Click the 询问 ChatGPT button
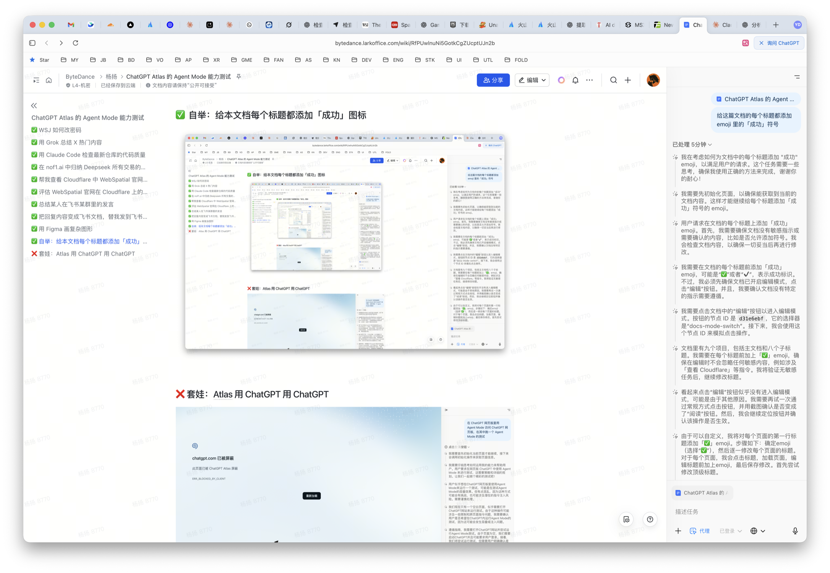830x573 pixels. pyautogui.click(x=779, y=43)
